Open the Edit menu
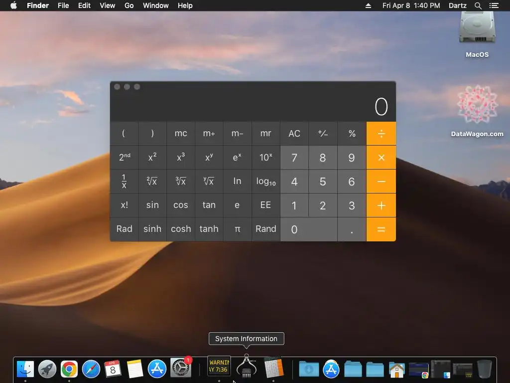 [x=84, y=5]
